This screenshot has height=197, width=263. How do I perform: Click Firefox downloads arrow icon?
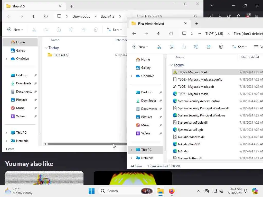220,16
